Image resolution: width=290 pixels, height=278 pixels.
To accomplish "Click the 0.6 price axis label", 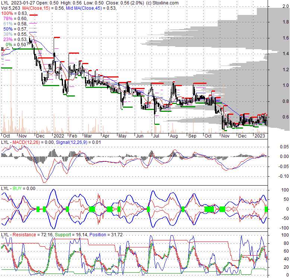I will point(286,117).
